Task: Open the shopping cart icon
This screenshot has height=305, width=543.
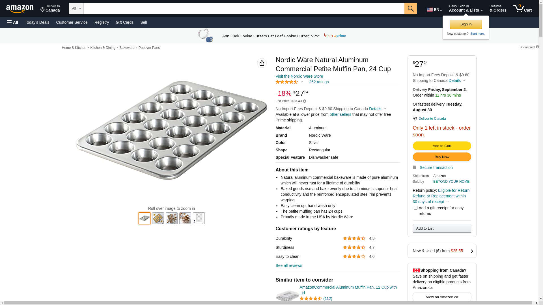Action: click(x=522, y=8)
